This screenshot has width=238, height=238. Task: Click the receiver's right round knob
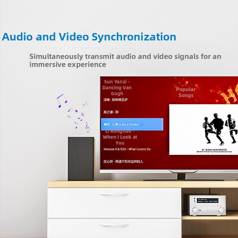[x=221, y=210]
